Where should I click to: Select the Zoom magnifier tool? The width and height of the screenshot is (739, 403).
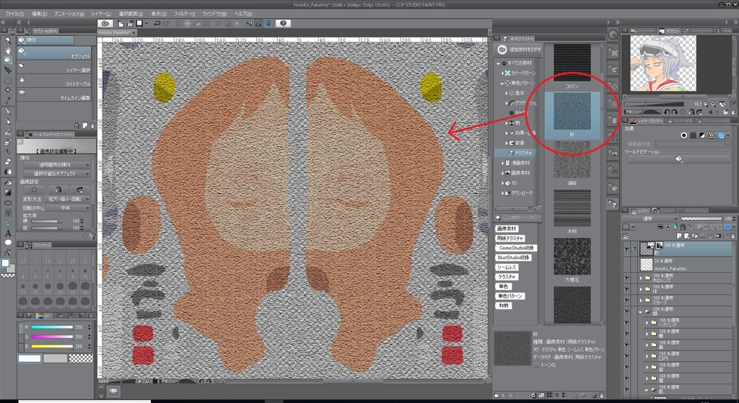point(8,40)
